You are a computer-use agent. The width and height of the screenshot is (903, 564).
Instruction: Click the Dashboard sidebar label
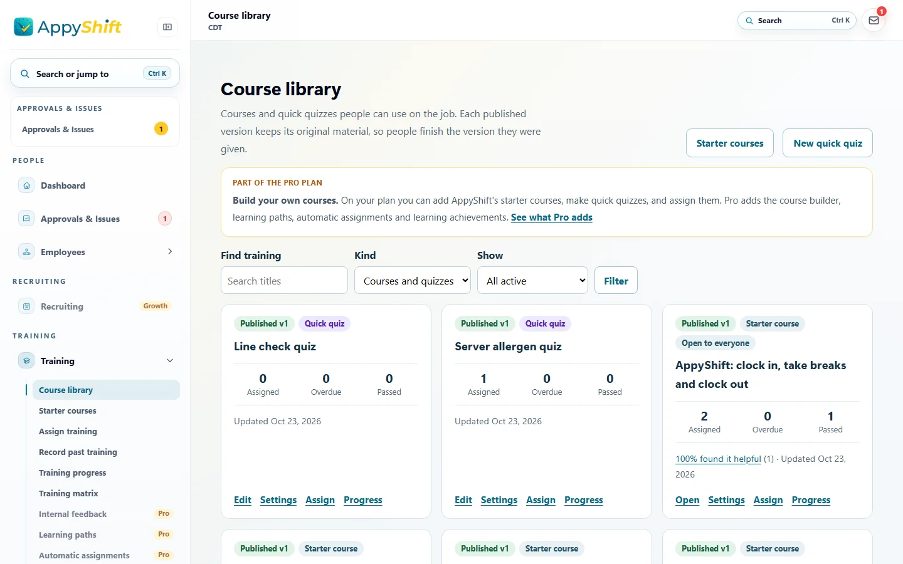pyautogui.click(x=63, y=185)
